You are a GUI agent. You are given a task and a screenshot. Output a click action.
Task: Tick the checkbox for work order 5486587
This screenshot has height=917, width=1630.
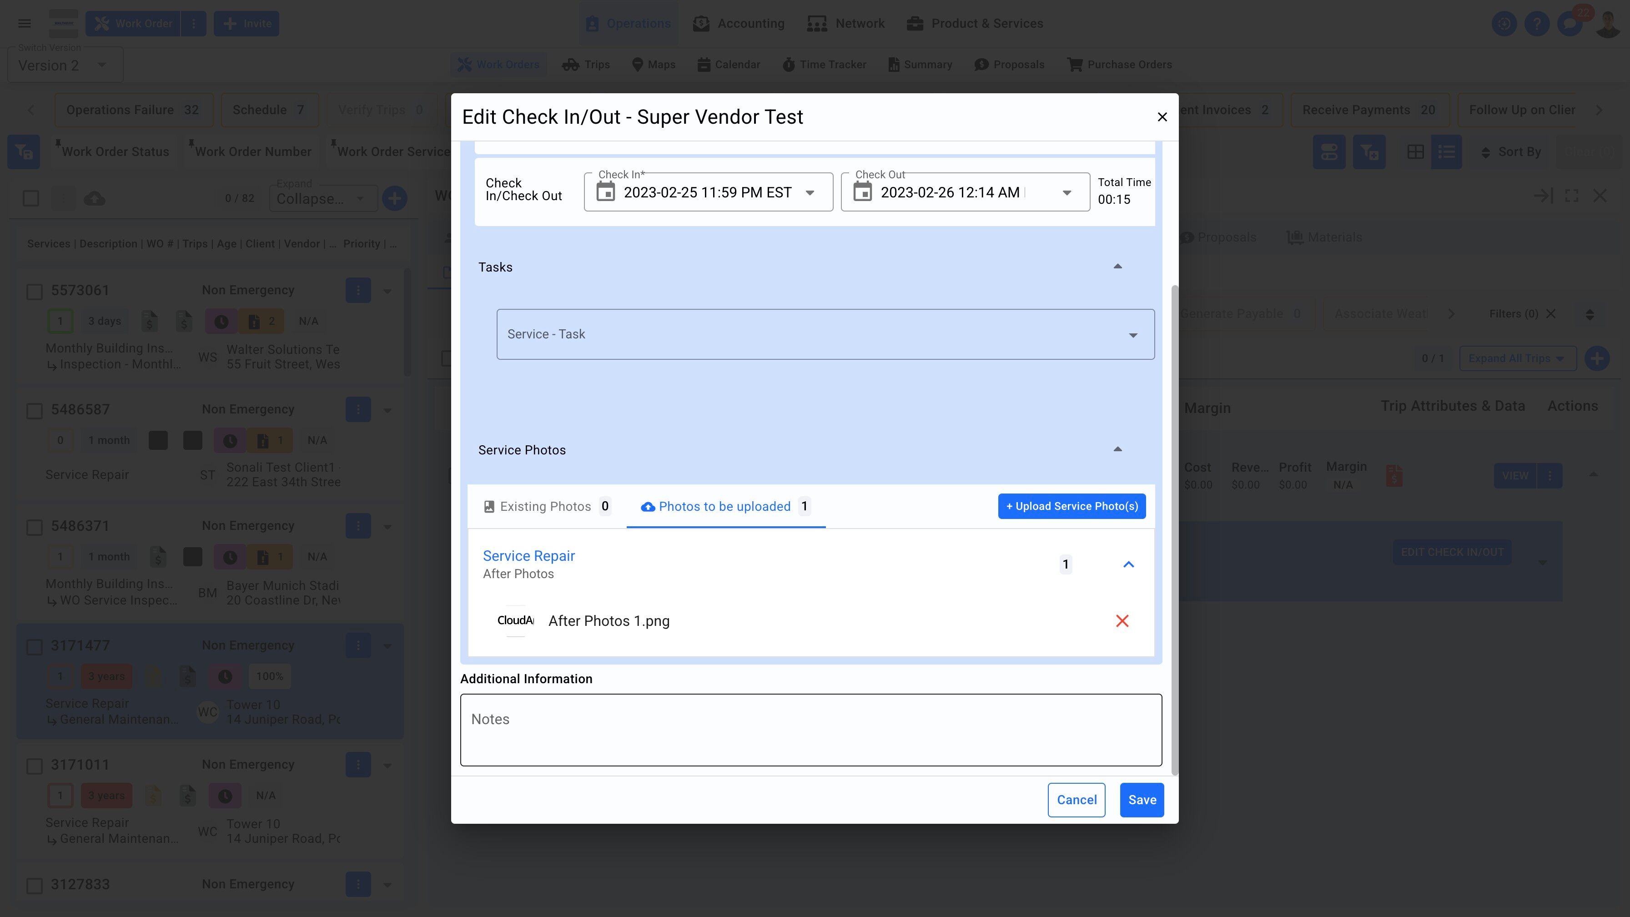click(34, 411)
